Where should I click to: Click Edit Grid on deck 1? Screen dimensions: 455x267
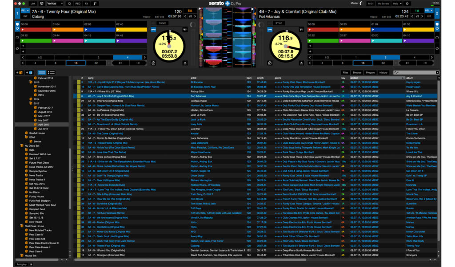pyautogui.click(x=160, y=17)
